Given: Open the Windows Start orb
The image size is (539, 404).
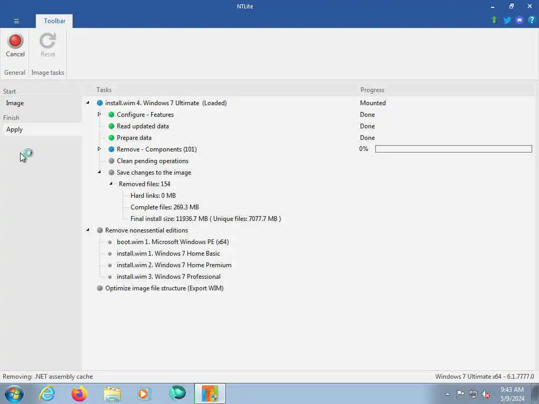Looking at the screenshot, I should (14, 393).
